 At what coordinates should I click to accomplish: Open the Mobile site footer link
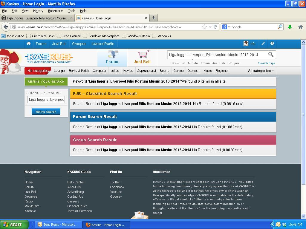pos(32,206)
